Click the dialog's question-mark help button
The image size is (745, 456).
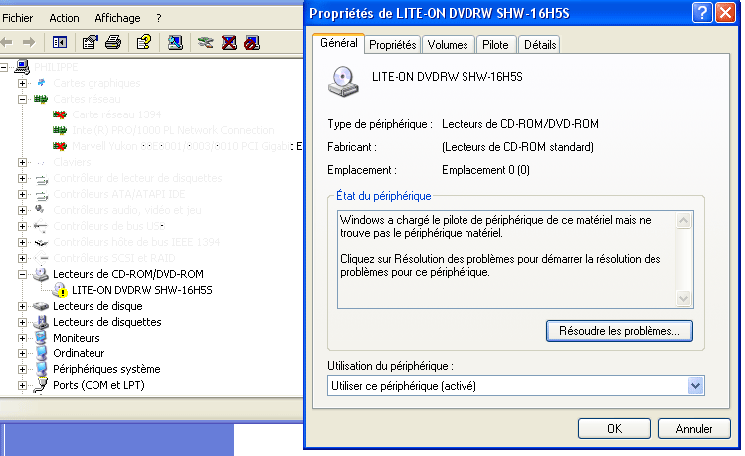click(702, 13)
